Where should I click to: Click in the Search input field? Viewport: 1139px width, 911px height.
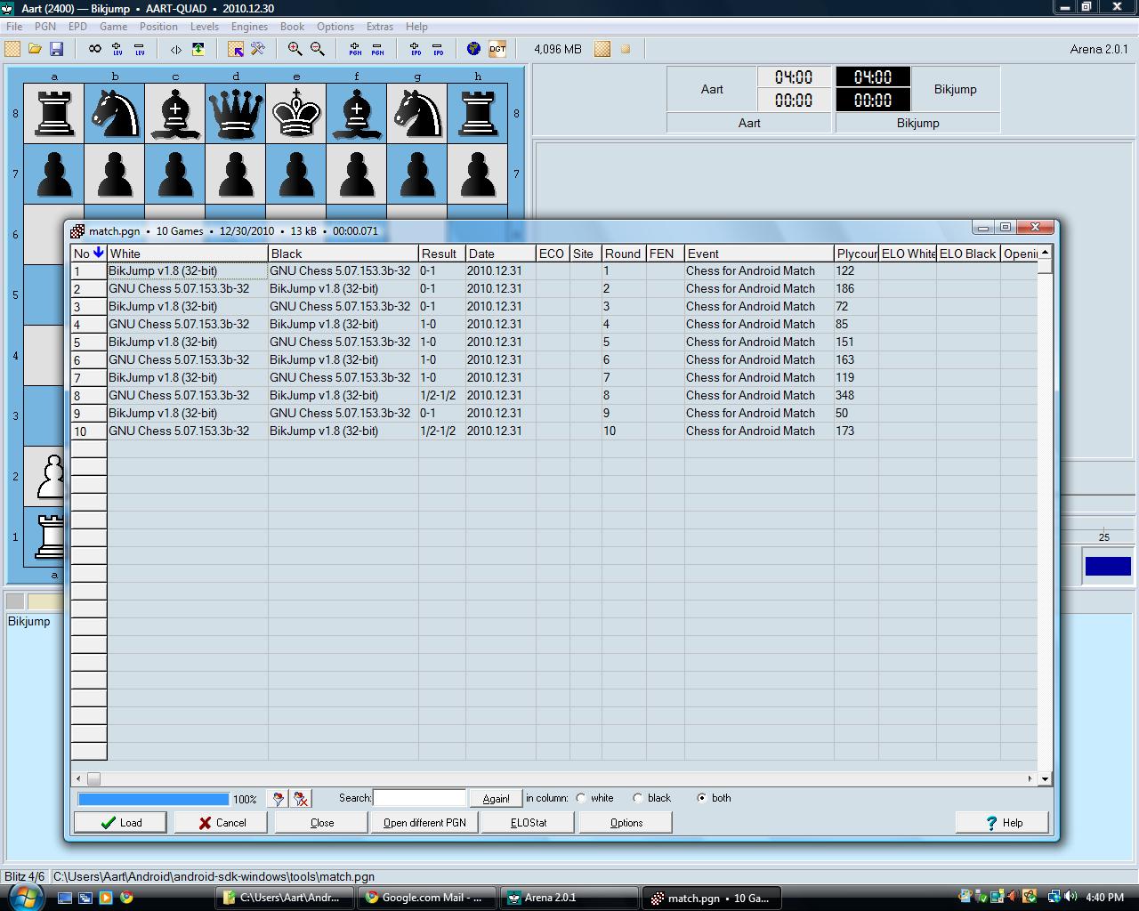point(419,798)
